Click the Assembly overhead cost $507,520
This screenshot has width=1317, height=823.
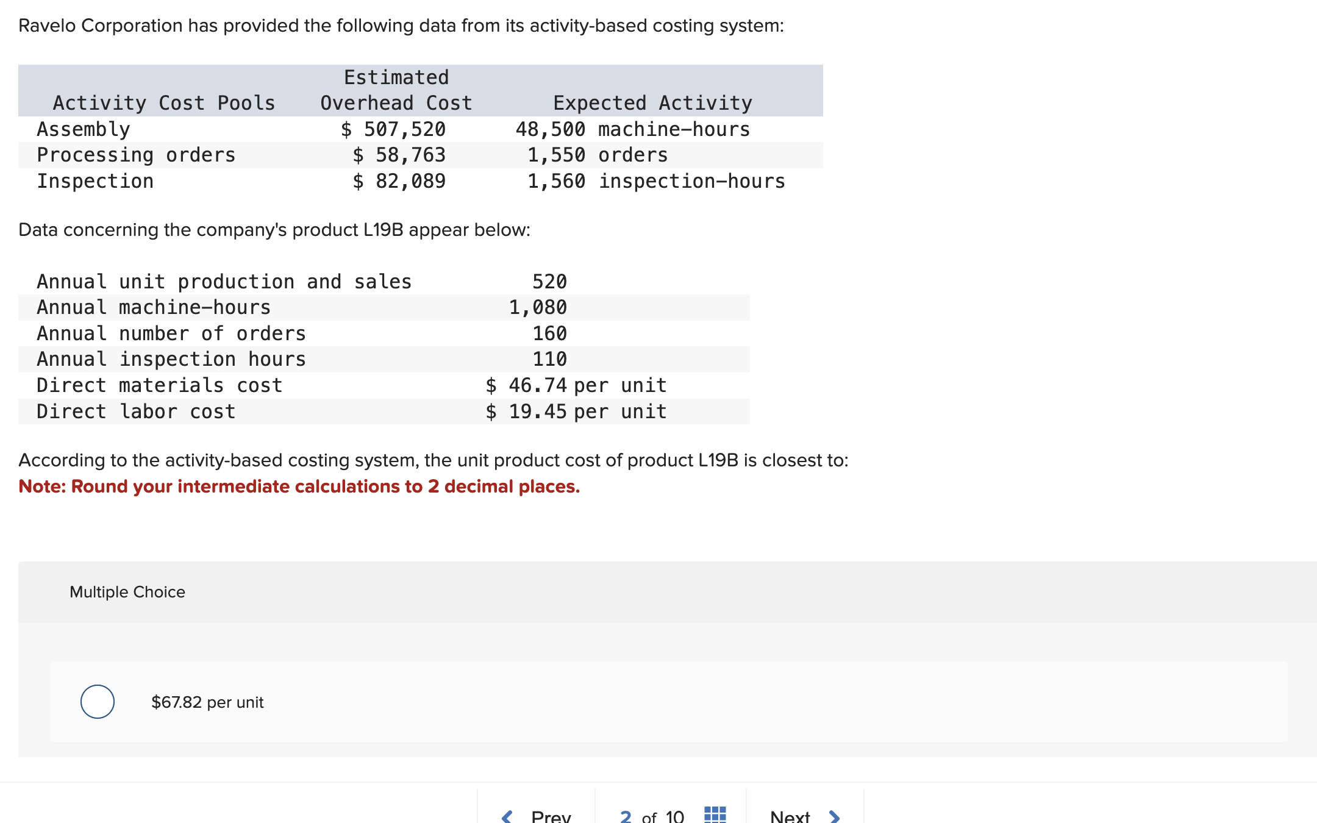[x=393, y=129]
